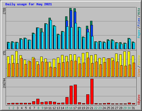The height and width of the screenshot is (111, 142).
Task: Select the blue Files bar for day 16
Action: click(x=71, y=19)
